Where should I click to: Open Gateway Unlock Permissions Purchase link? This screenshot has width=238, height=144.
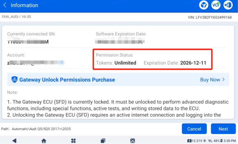(x=67, y=80)
